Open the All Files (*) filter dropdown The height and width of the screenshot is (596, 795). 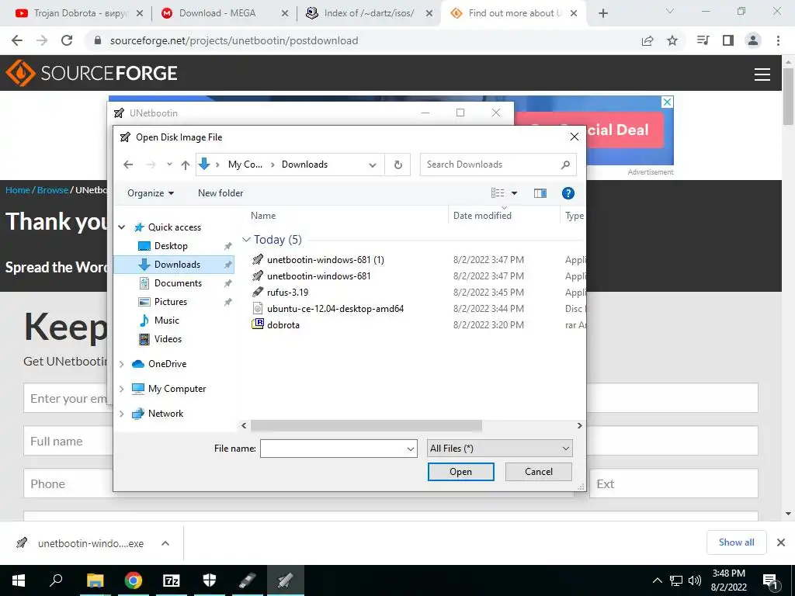500,449
